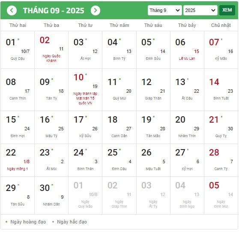Select September 06 Lễ Vu Lan day
The height and width of the screenshot is (232, 239).
187,50
